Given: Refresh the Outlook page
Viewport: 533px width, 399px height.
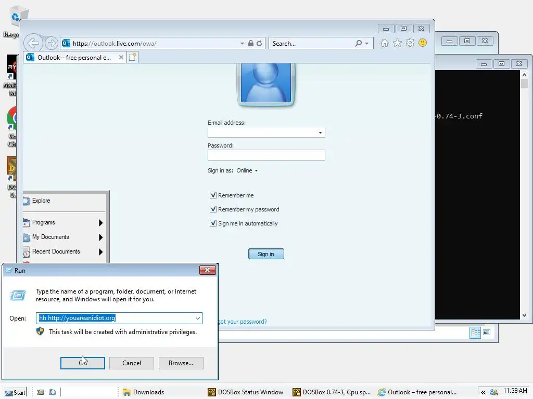Looking at the screenshot, I should [259, 44].
